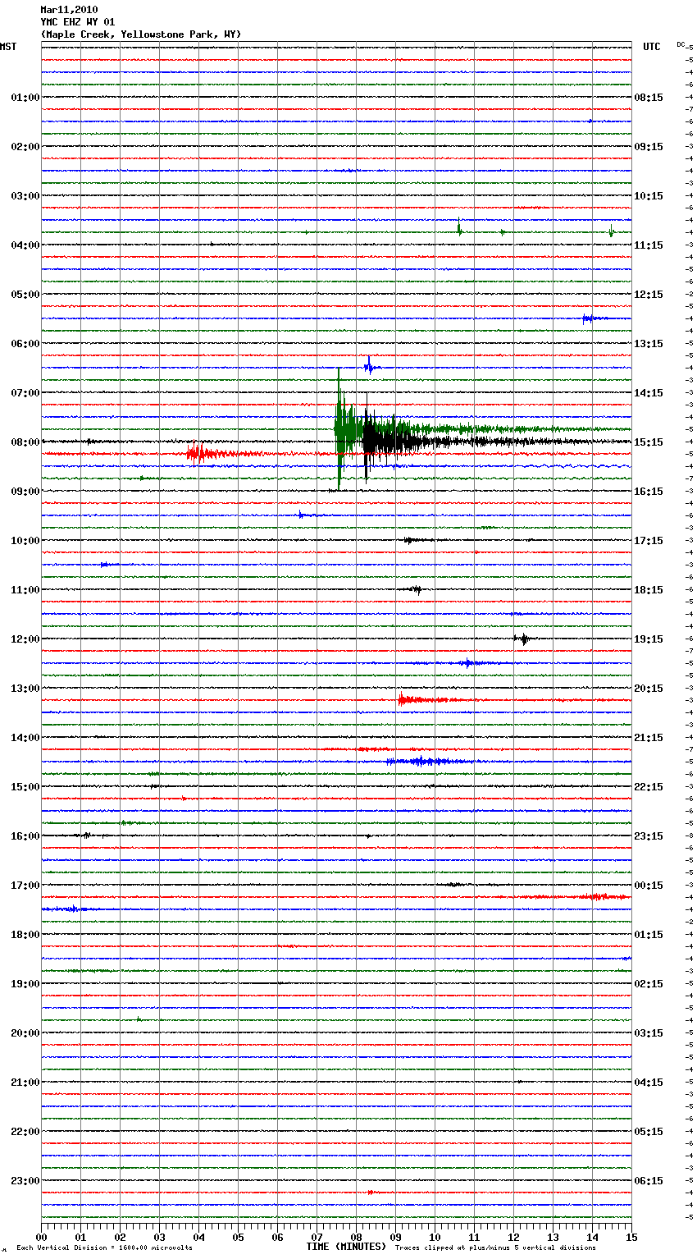The image size is (697, 1259).
Task: Select the "05:00" MST row label
Action: click(25, 295)
